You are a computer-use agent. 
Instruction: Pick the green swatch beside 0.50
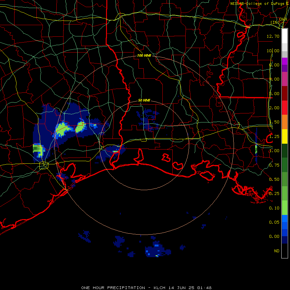point(285,179)
